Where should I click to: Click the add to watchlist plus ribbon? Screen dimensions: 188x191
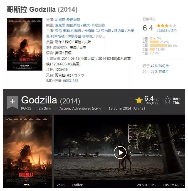click(12, 102)
